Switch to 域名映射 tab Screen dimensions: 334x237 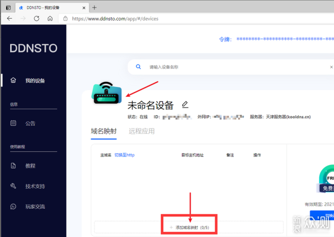click(x=104, y=131)
